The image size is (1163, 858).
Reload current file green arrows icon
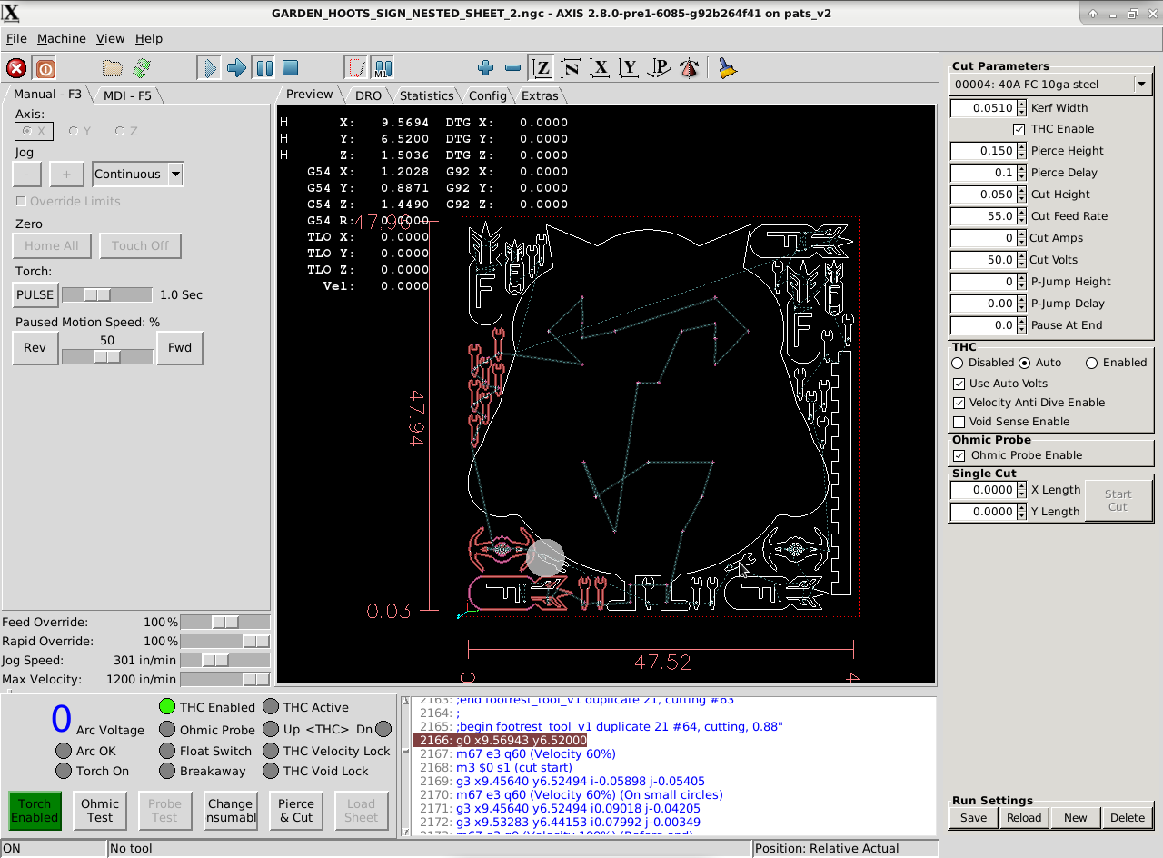pos(141,68)
